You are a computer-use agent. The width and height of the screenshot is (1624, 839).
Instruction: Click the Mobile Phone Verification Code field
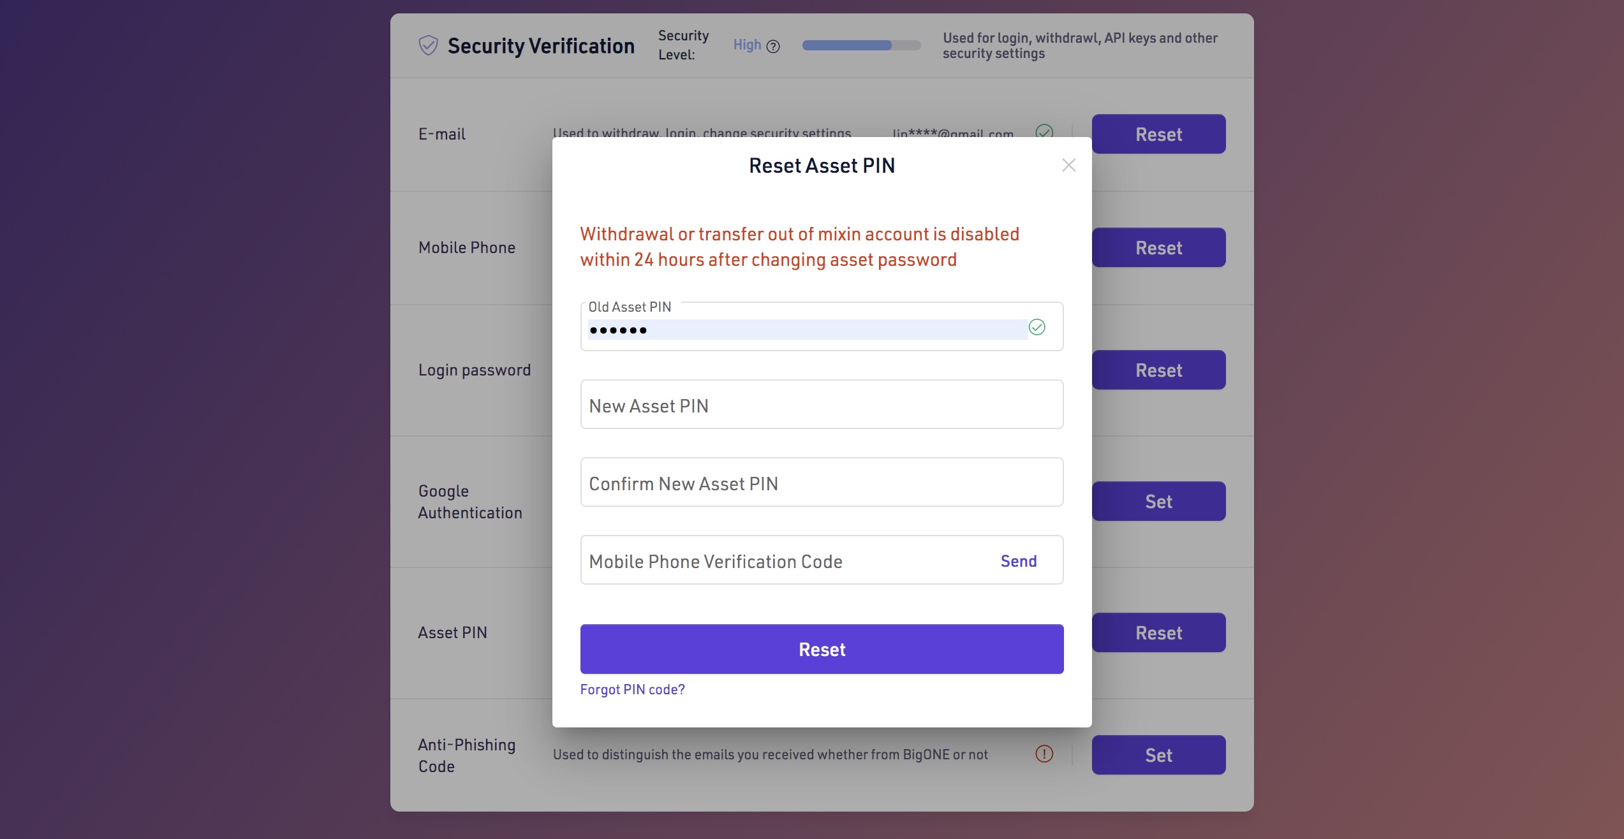pyautogui.click(x=785, y=560)
